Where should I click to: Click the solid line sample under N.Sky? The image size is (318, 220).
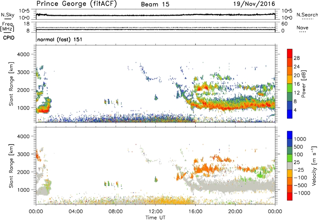click(8, 19)
